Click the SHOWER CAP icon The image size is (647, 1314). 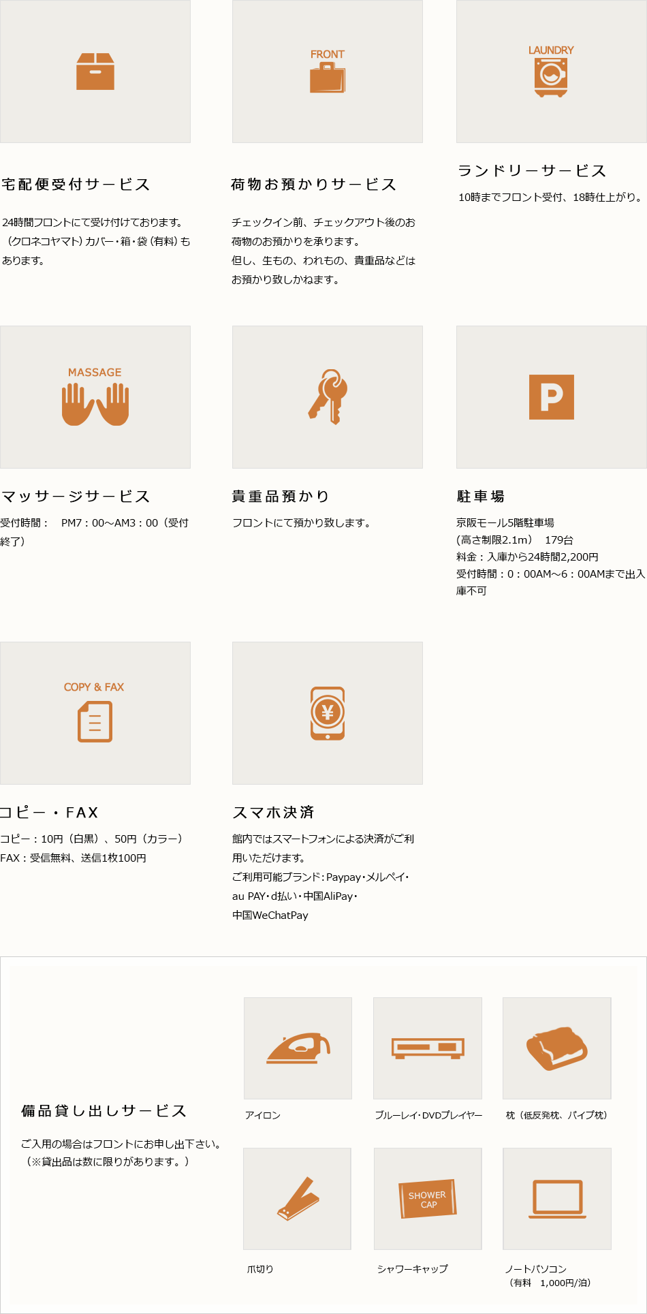coord(428,1199)
